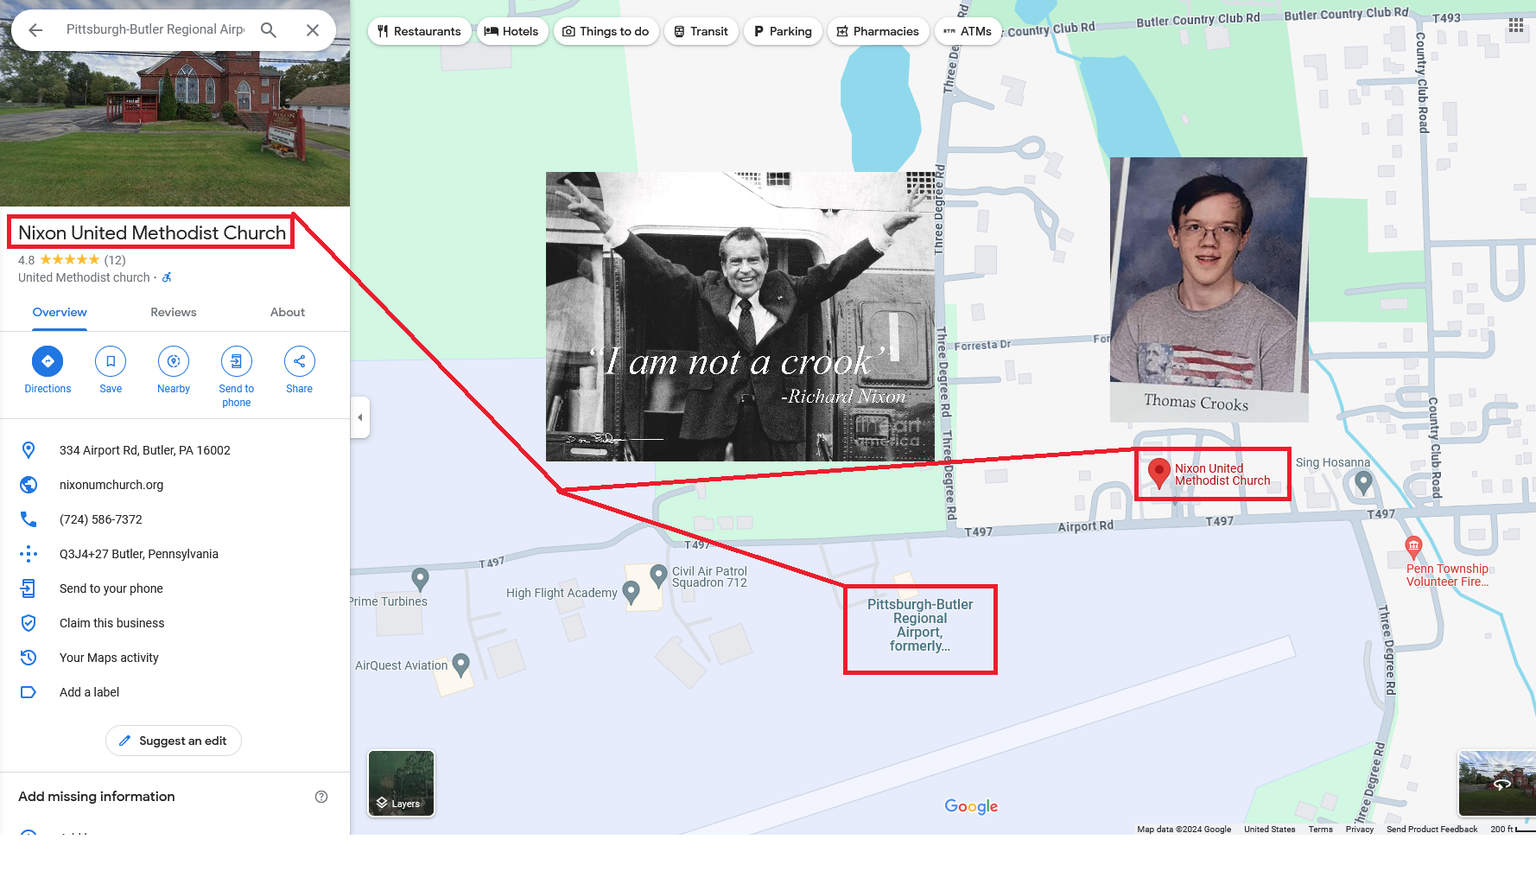Viewport: 1536px width, 884px height.
Task: Switch to the Overview tab
Action: pyautogui.click(x=60, y=313)
